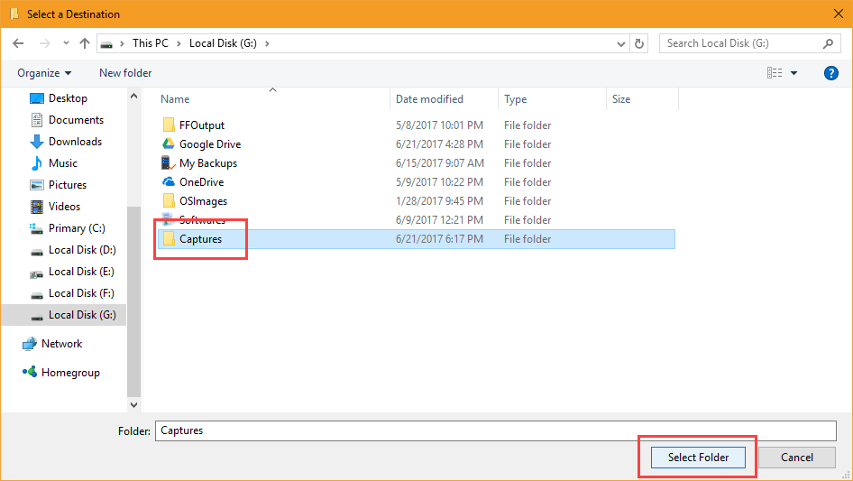Viewport: 853px width, 481px height.
Task: Click the Desktop icon in sidebar
Action: pyautogui.click(x=36, y=98)
